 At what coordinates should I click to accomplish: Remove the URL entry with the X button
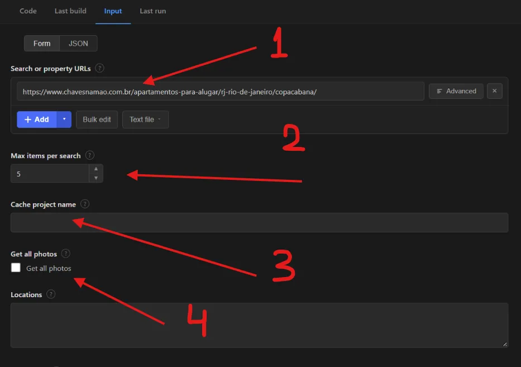pyautogui.click(x=494, y=91)
